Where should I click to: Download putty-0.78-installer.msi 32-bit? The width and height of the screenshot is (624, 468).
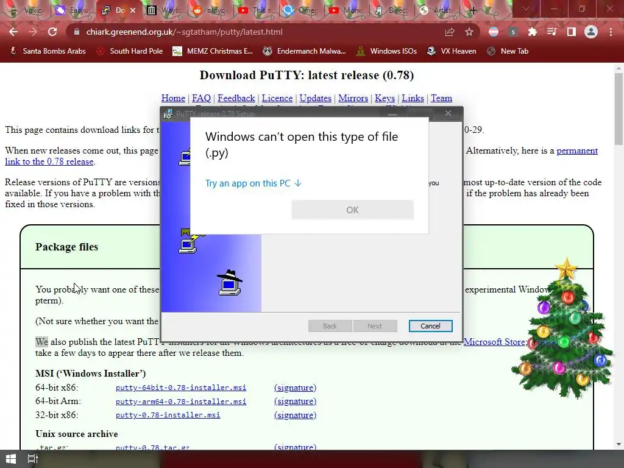click(x=168, y=414)
